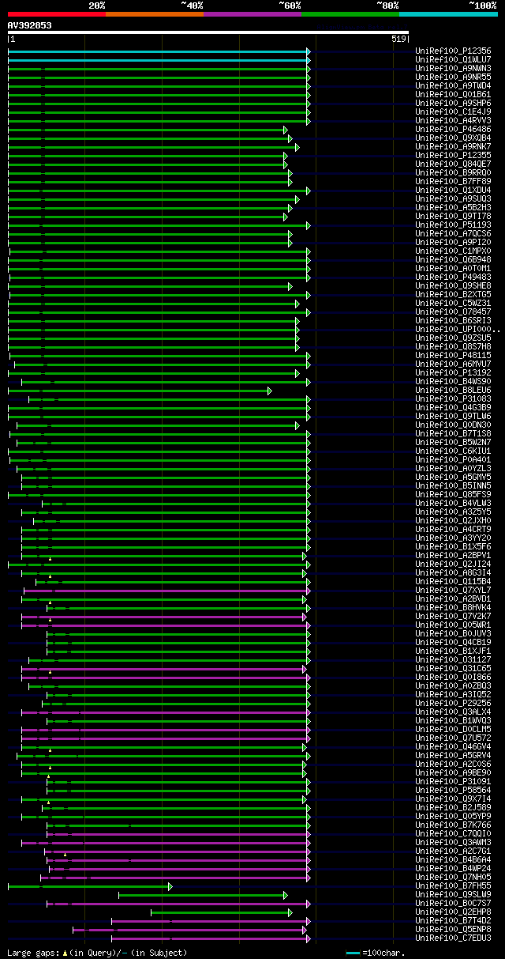Select UniRef100_Q3ALX4 entry
This screenshot has width=505, height=959.
(x=453, y=712)
